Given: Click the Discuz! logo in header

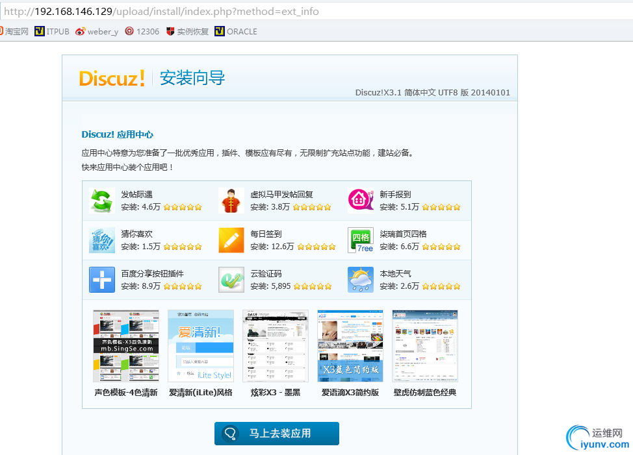Looking at the screenshot, I should tap(112, 78).
